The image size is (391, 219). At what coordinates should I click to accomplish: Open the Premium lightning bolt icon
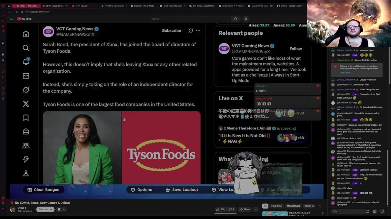(26, 159)
